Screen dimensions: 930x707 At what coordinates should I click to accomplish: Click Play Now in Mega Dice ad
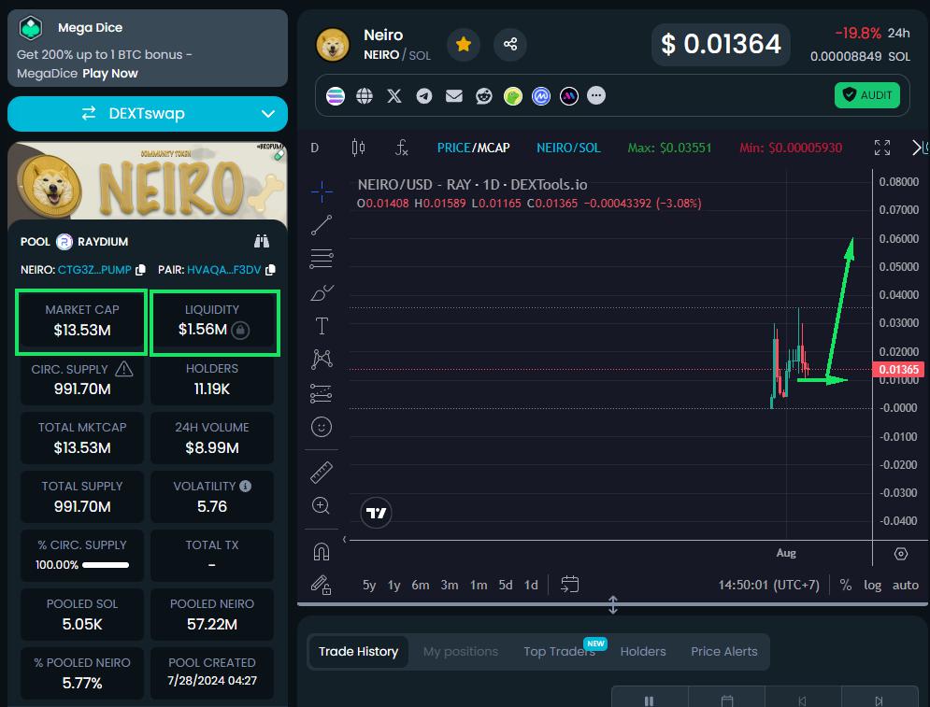pos(110,74)
